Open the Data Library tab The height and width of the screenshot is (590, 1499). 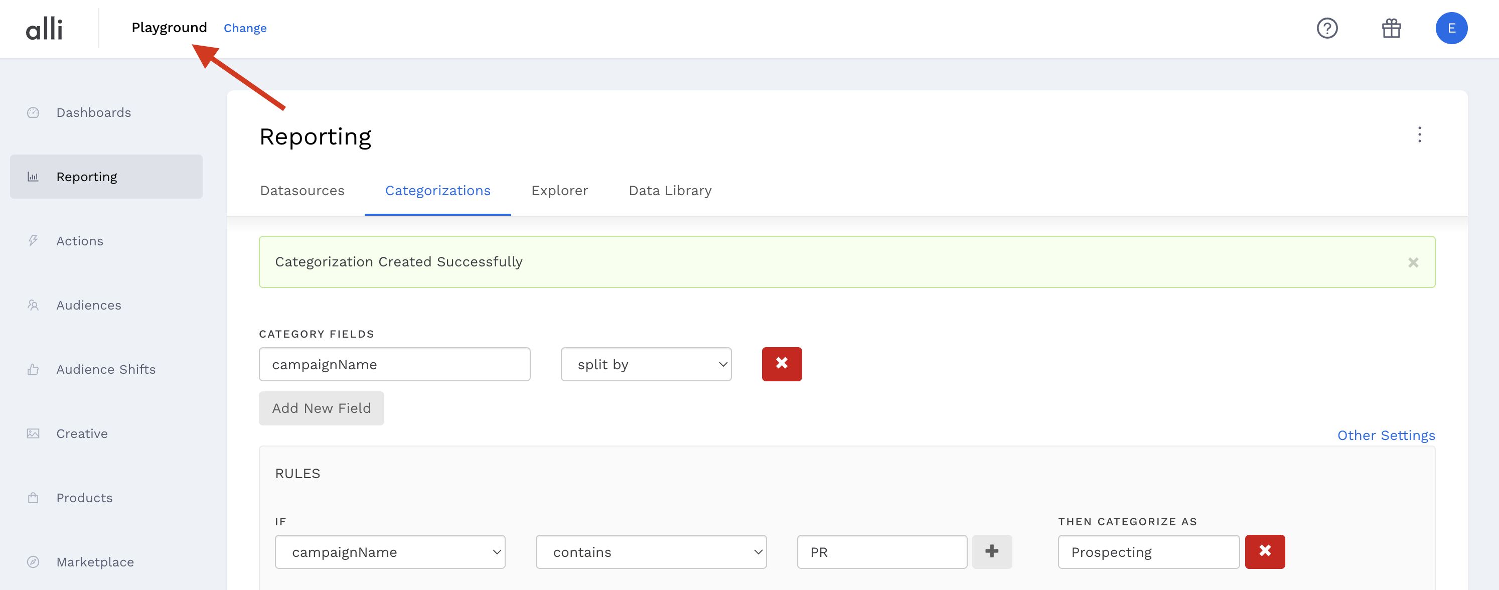[x=670, y=191]
